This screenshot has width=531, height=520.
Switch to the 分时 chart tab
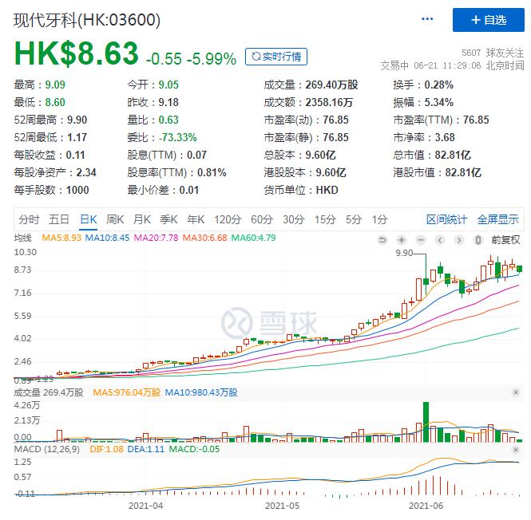pos(29,219)
